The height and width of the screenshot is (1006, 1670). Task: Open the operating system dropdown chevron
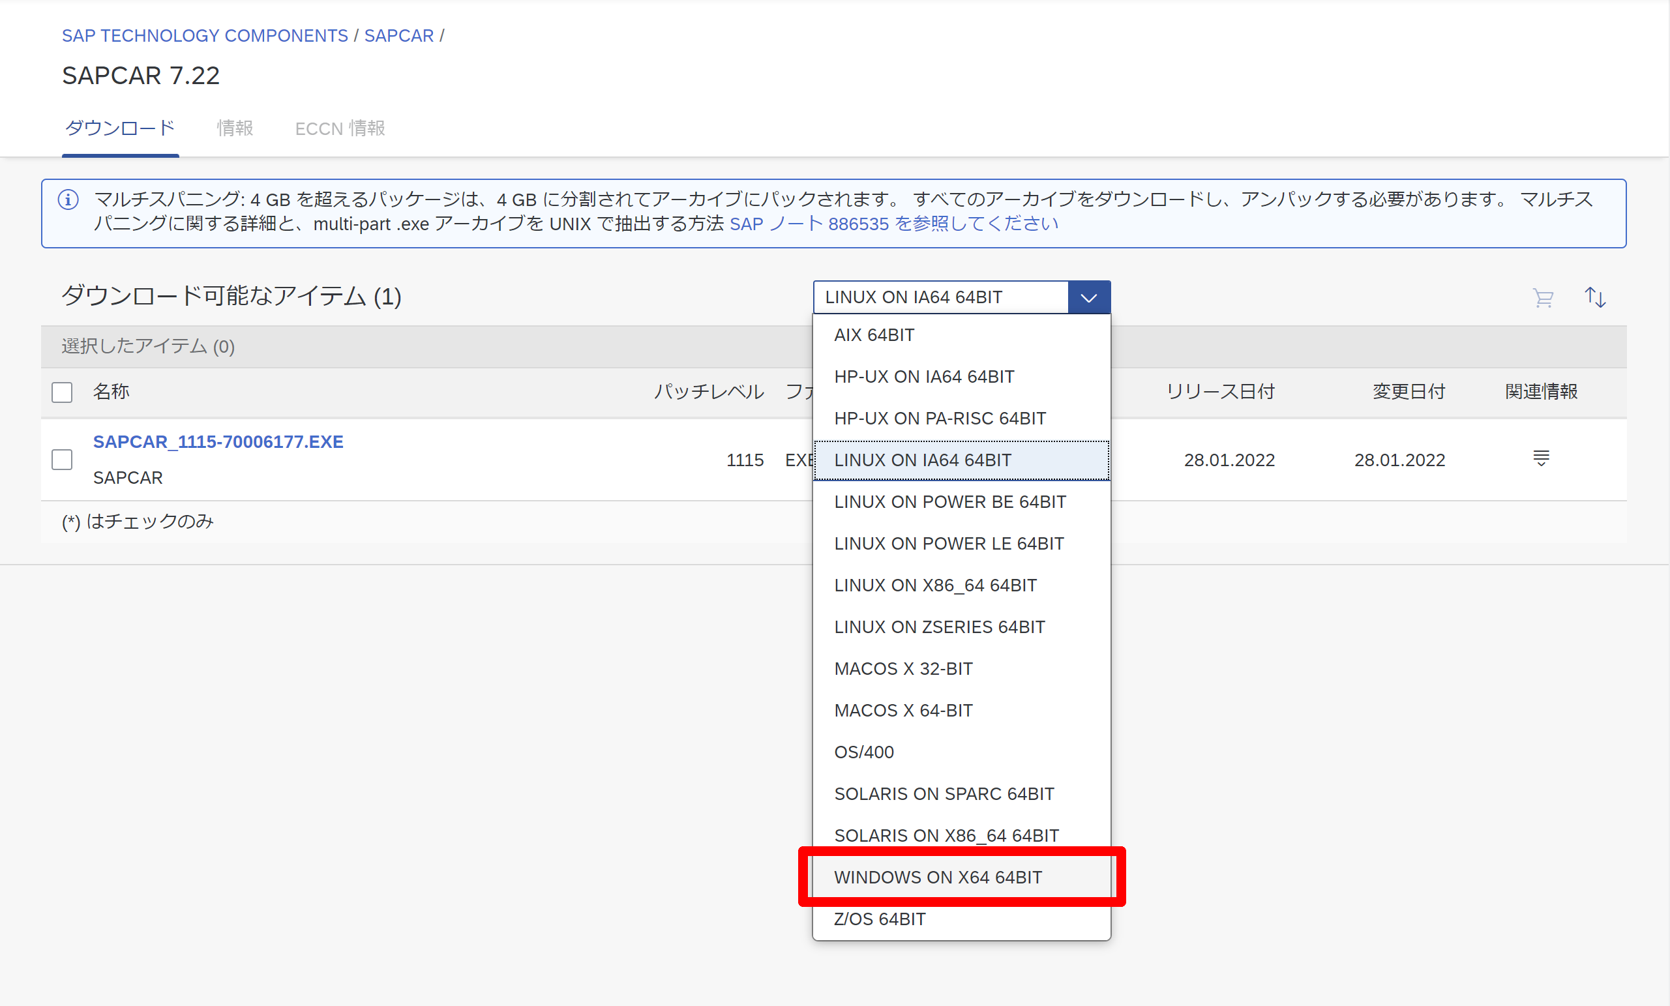pyautogui.click(x=1088, y=297)
